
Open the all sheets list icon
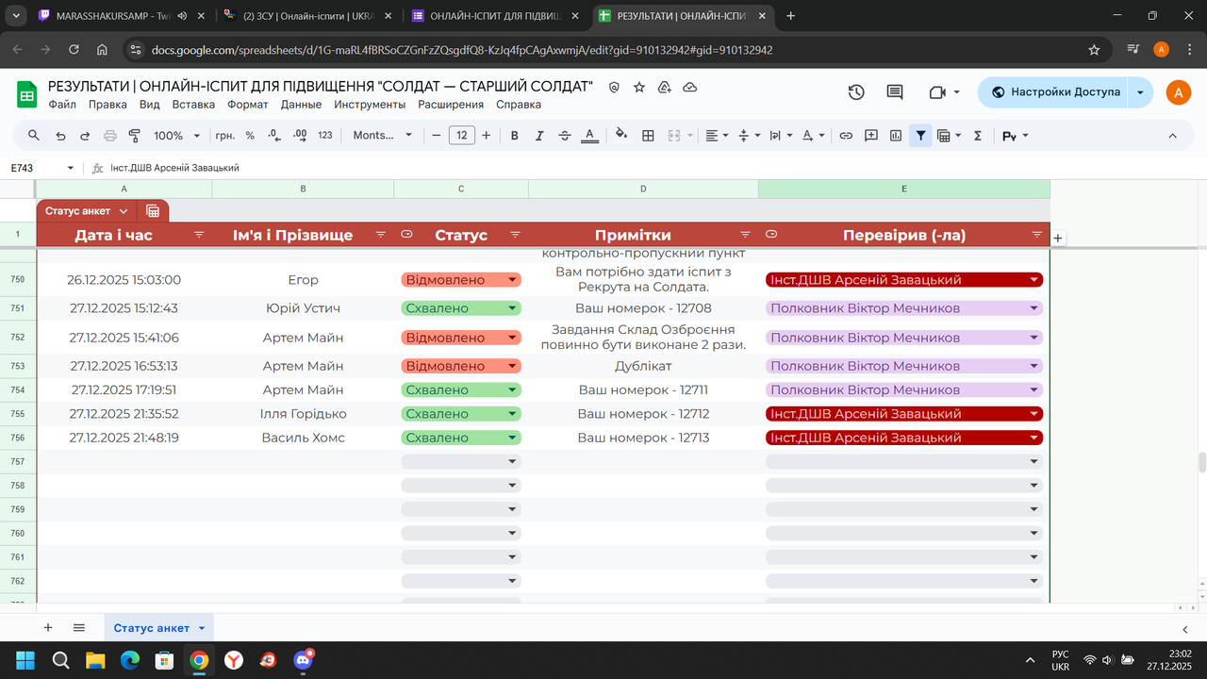click(x=79, y=627)
